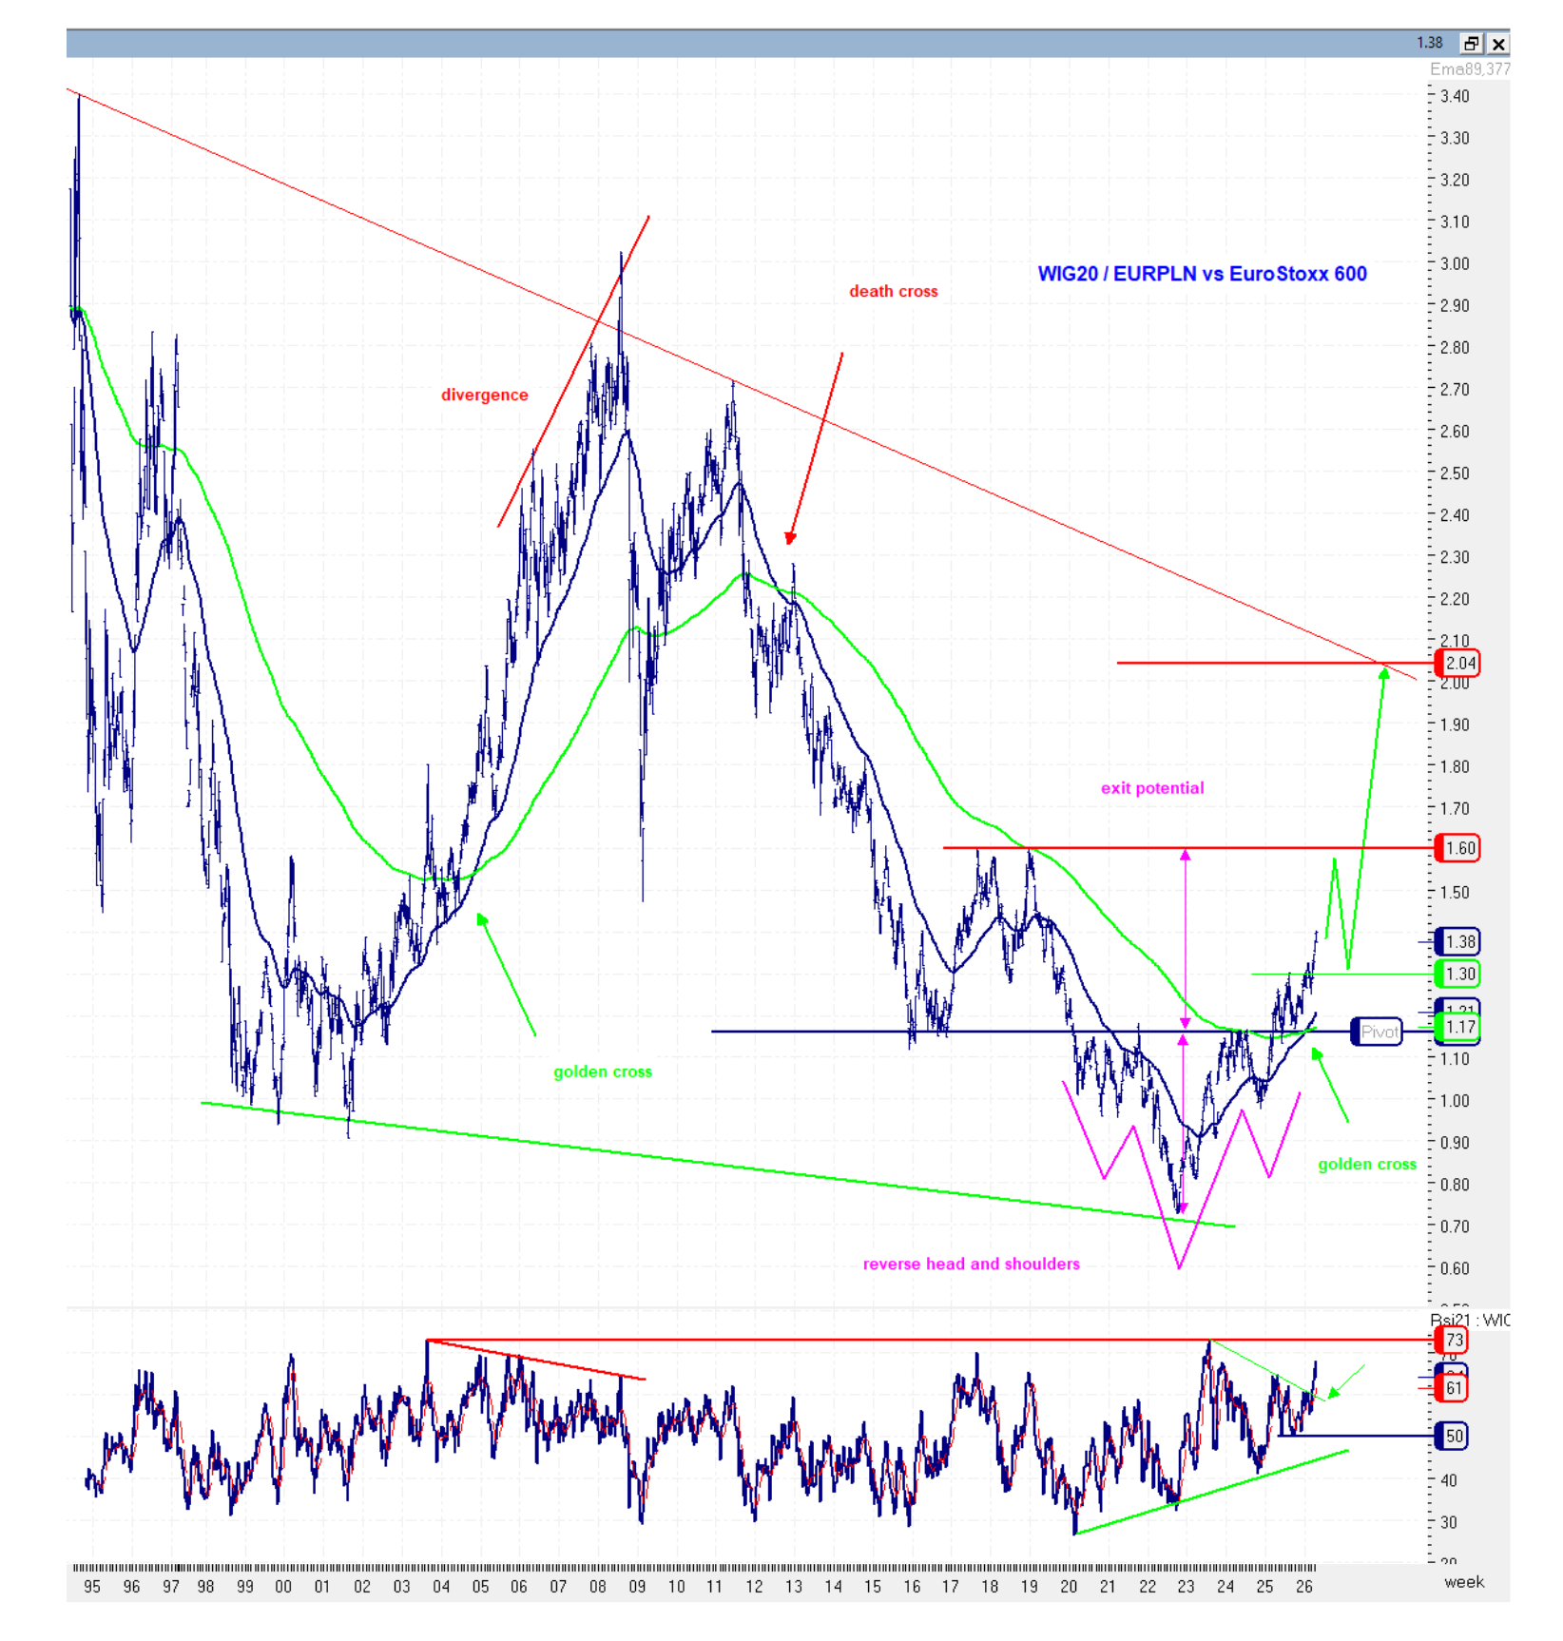Click the blue 1.38 current price tag
This screenshot has height=1641, width=1563.
point(1458,941)
